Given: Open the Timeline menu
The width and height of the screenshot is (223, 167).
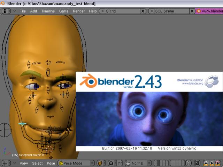Looking at the screenshot, I should pos(48,11).
